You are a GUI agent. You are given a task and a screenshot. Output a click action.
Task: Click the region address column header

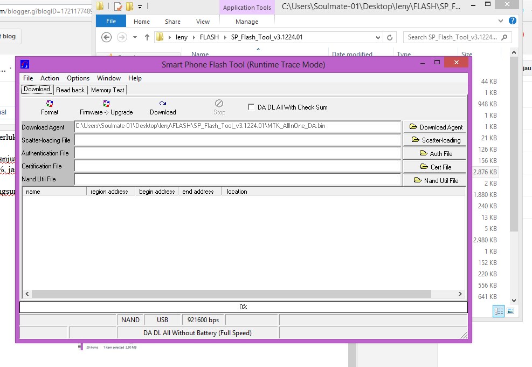110,191
